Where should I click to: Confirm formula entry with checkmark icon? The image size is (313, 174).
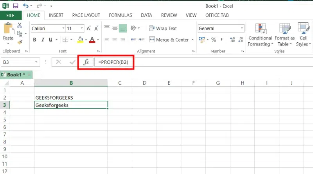click(72, 62)
